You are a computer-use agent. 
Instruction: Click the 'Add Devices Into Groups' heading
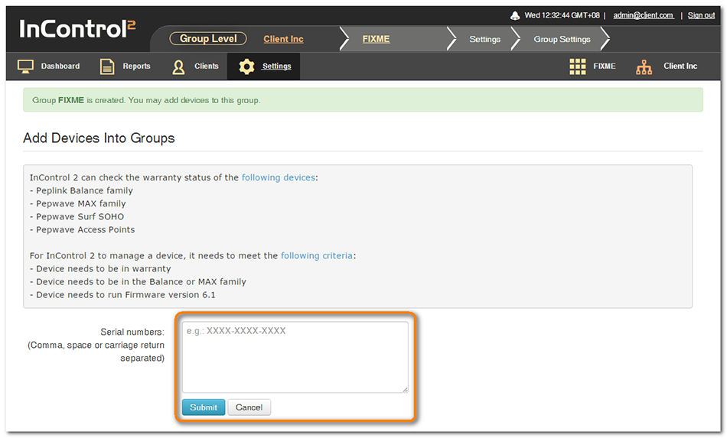click(99, 138)
